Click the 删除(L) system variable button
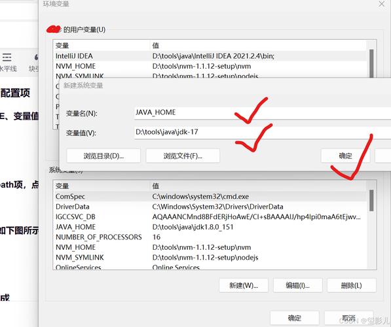Screen dimensions: 391x327 point(352,285)
